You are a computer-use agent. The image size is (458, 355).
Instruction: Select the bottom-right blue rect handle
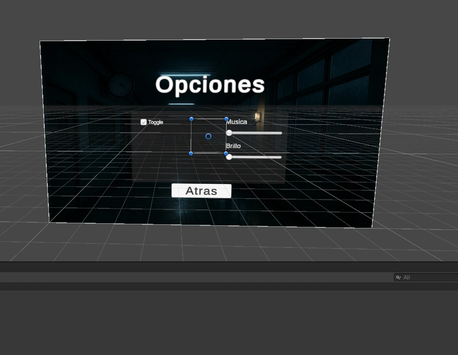[x=226, y=153]
